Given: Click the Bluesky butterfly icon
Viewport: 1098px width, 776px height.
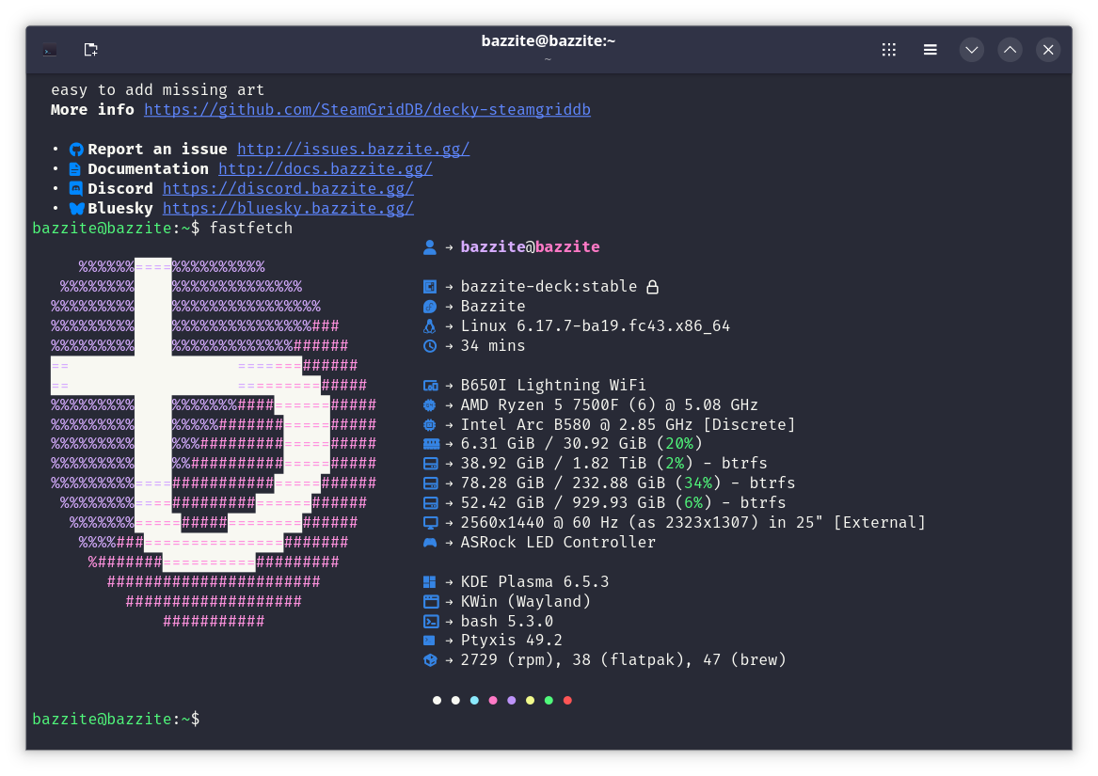Looking at the screenshot, I should [76, 208].
